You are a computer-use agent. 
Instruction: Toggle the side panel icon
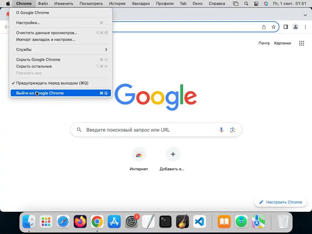(x=286, y=27)
